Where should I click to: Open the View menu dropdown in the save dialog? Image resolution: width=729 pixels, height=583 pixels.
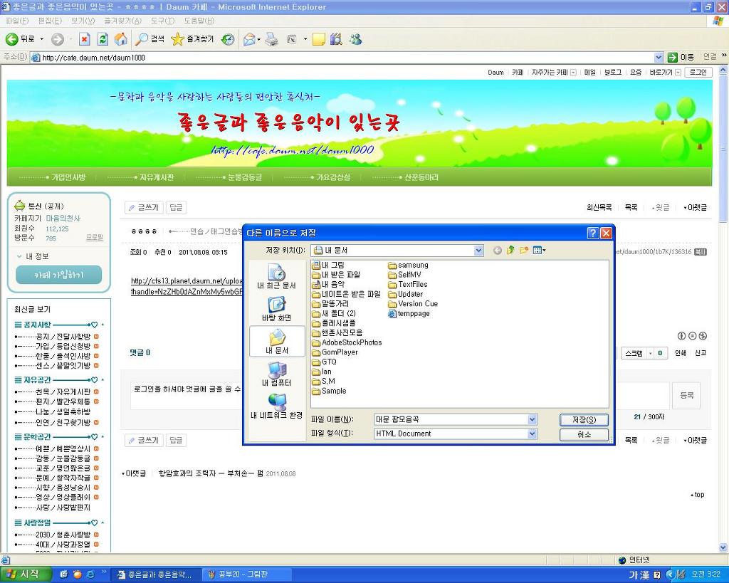(x=540, y=251)
